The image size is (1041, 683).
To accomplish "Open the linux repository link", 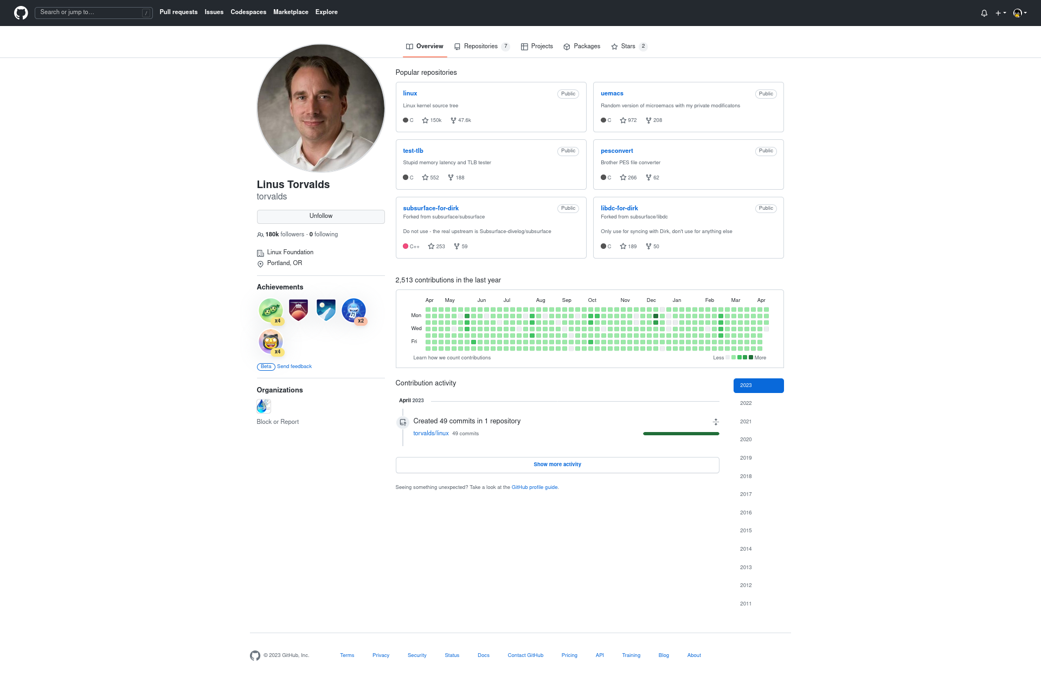I will pyautogui.click(x=410, y=94).
